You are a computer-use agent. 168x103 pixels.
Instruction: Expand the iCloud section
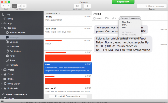2,75
